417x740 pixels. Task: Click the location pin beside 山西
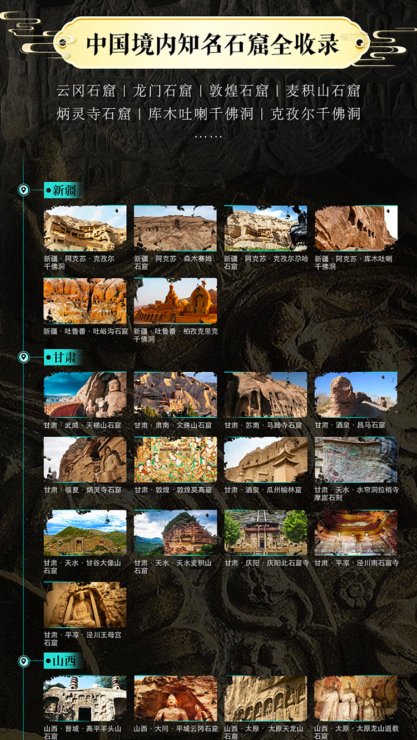(x=23, y=661)
